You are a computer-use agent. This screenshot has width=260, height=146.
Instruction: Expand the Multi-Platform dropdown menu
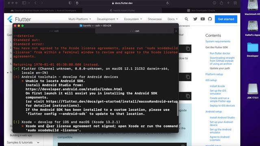[80, 19]
